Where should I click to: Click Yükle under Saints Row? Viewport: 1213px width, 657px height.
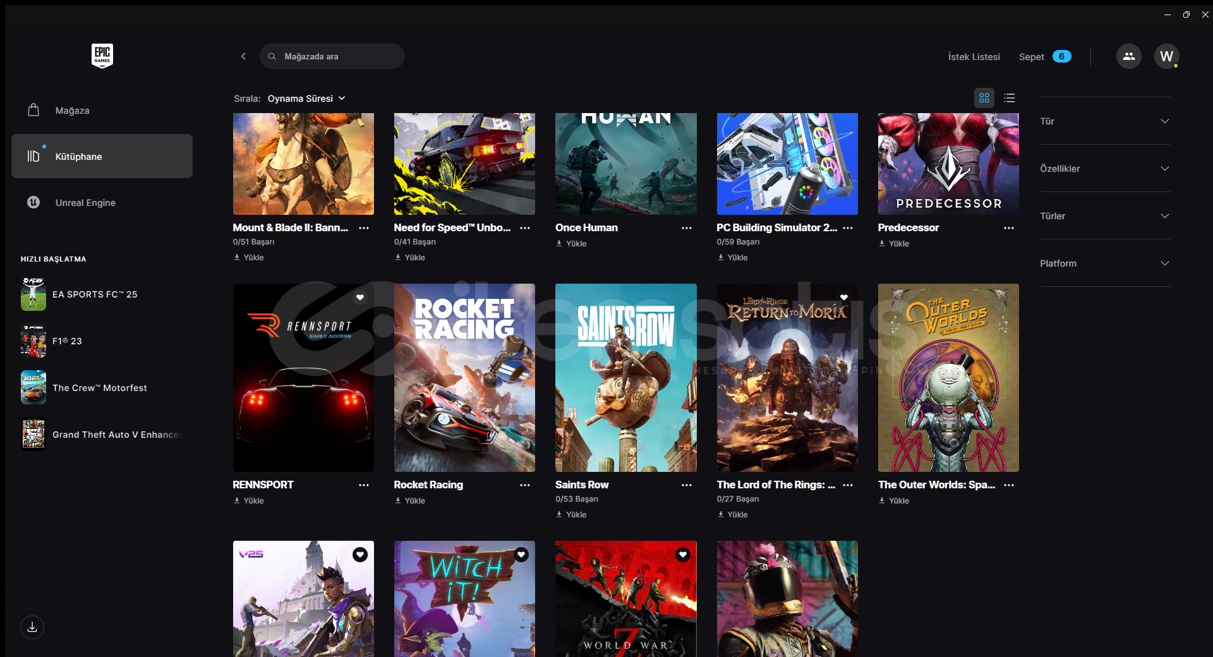click(572, 515)
